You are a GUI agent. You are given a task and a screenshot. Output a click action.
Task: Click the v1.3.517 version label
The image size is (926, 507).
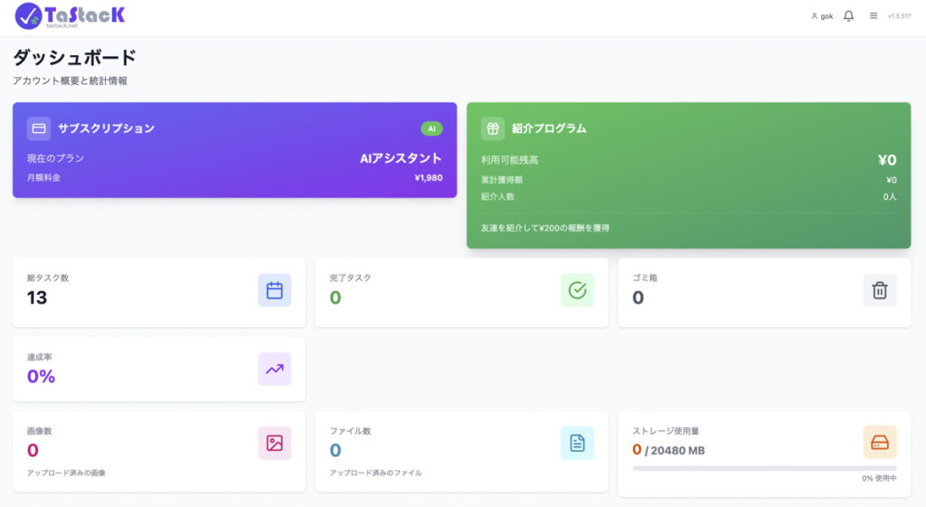pyautogui.click(x=899, y=16)
